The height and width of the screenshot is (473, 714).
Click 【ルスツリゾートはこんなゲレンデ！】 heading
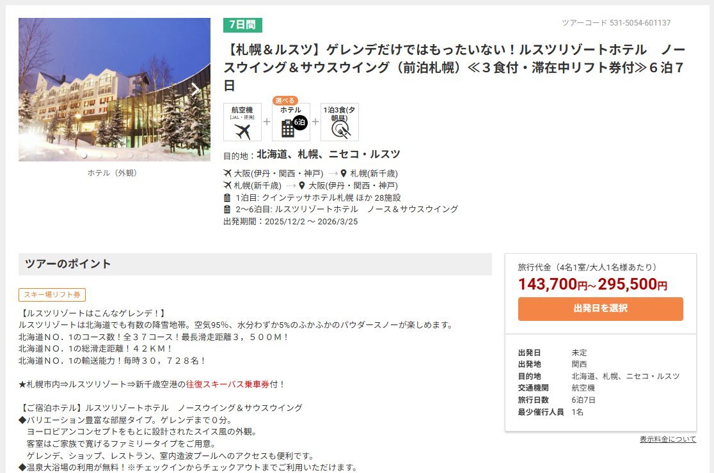point(93,313)
